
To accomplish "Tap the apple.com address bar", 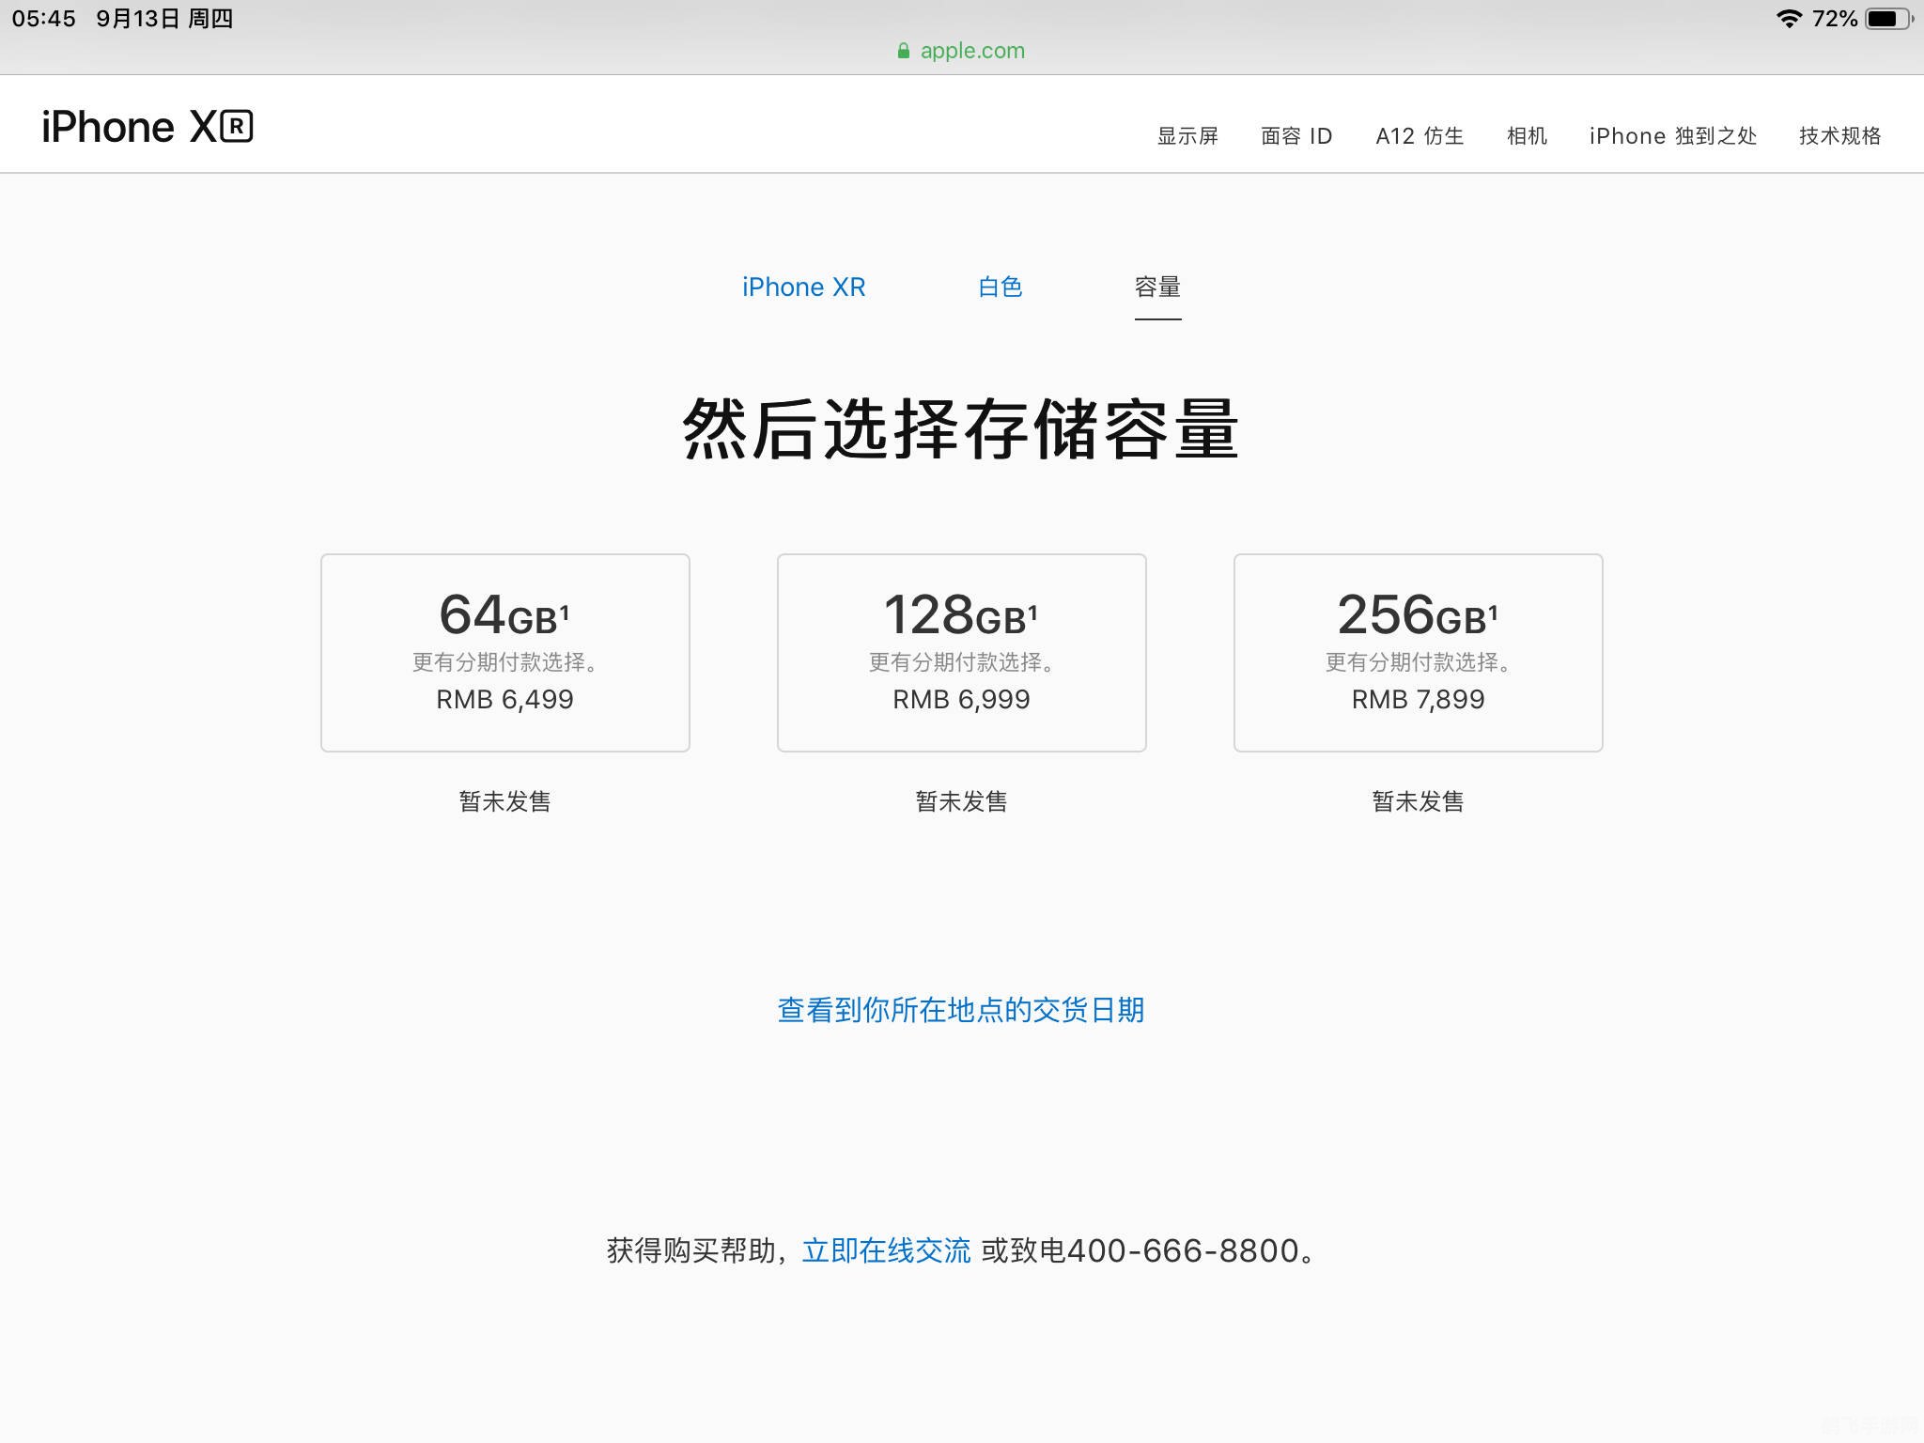I will pyautogui.click(x=971, y=51).
